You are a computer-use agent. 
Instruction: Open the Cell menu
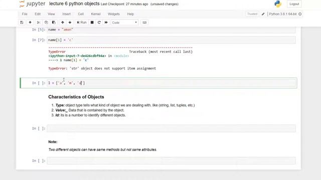(81, 14)
